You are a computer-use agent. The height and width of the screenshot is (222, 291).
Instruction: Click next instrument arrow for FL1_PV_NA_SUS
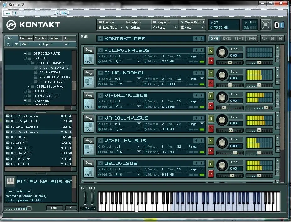202,50
